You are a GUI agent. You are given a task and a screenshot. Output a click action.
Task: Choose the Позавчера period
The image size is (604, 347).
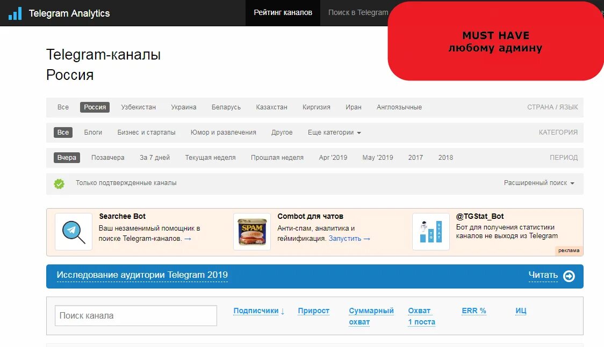point(108,158)
